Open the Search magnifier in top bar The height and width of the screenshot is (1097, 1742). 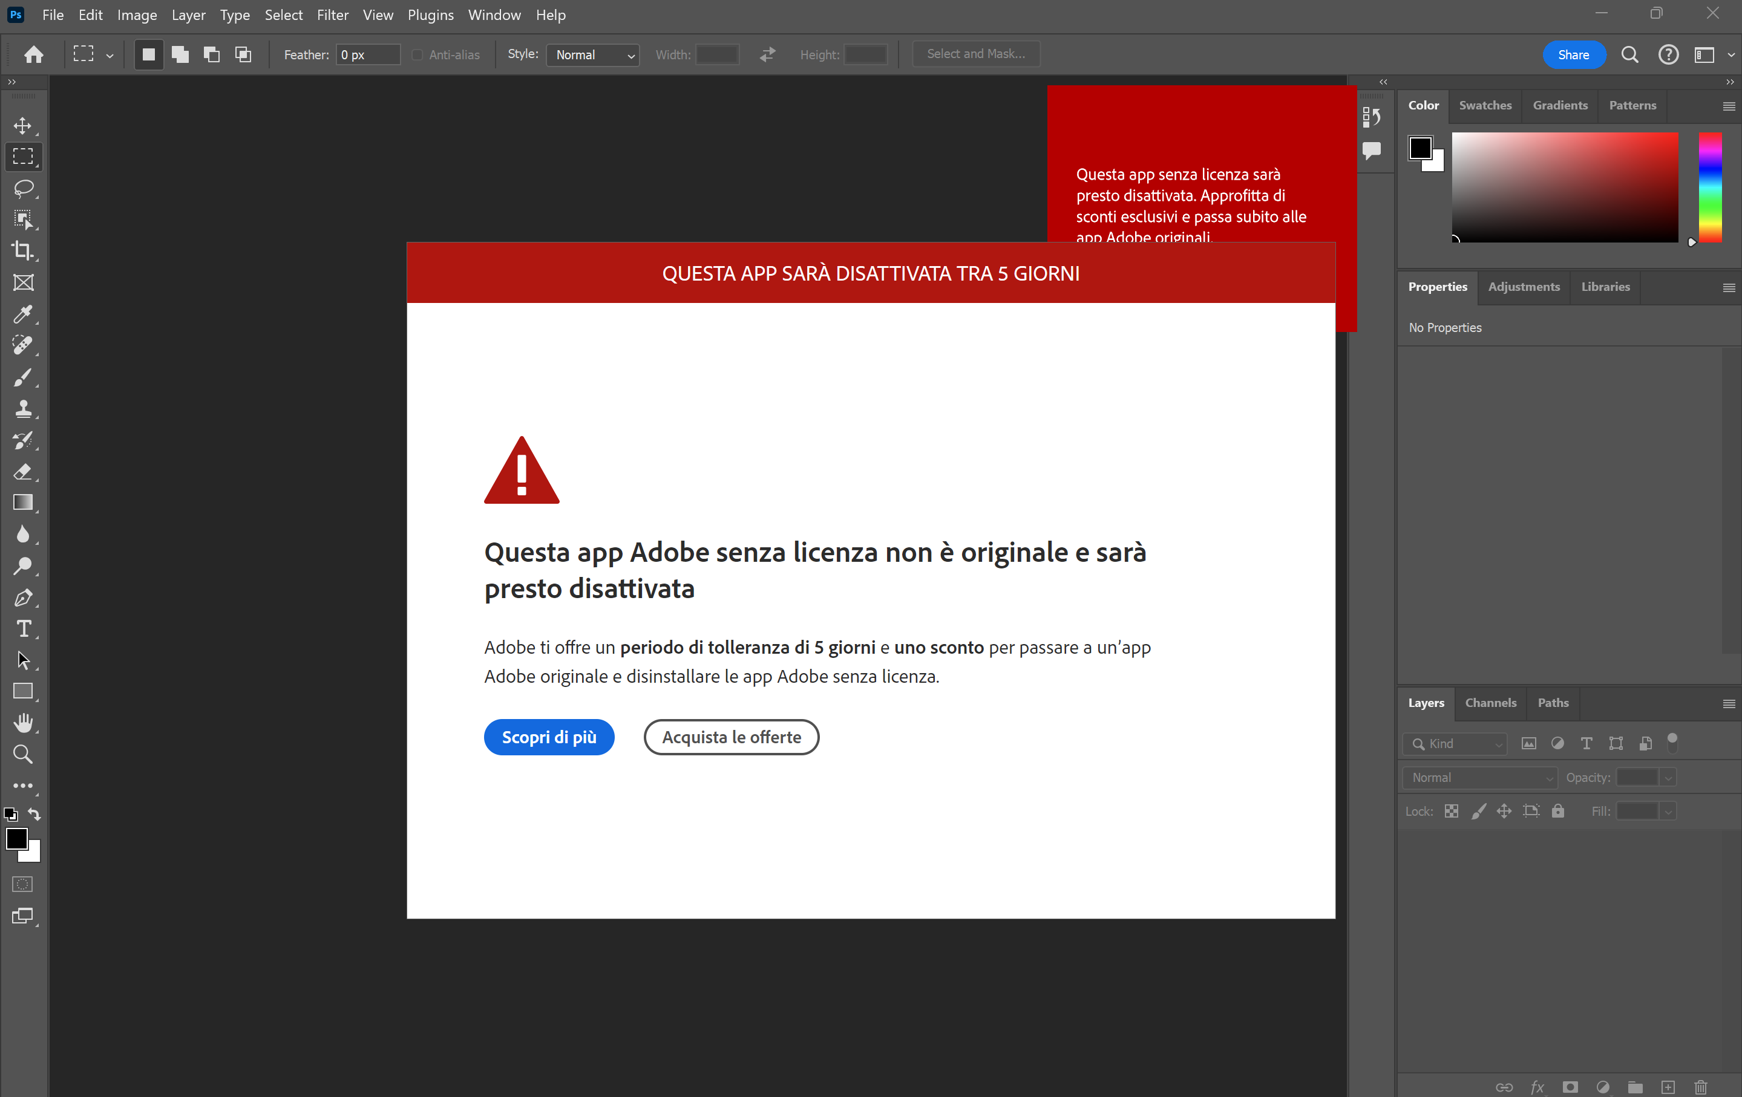pos(1629,55)
